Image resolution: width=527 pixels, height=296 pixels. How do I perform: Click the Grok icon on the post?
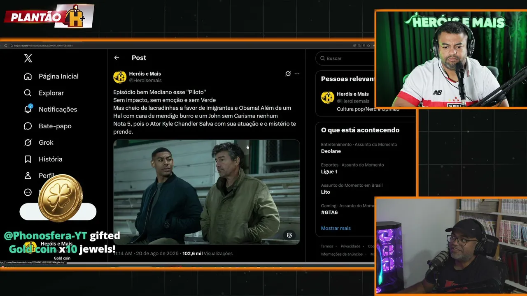pyautogui.click(x=288, y=74)
